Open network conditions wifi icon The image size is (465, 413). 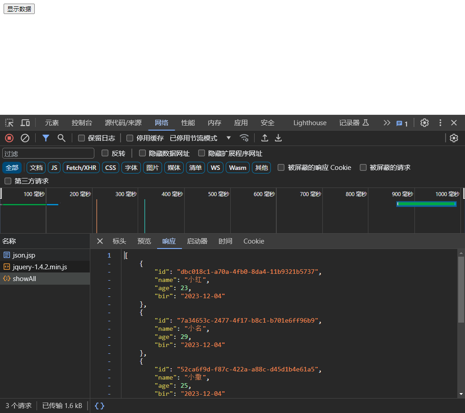pyautogui.click(x=244, y=138)
